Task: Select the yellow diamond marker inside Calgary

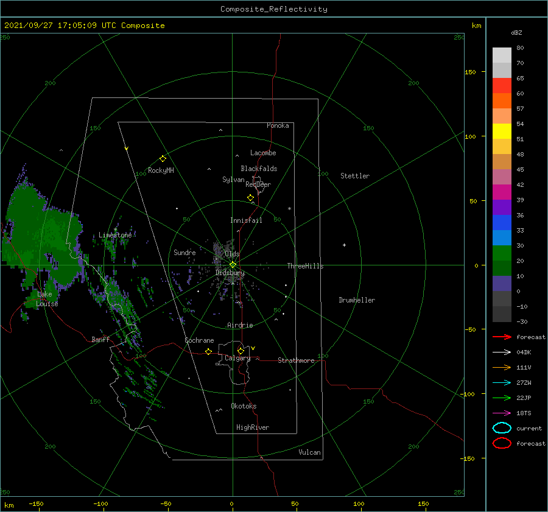Action: [x=241, y=351]
